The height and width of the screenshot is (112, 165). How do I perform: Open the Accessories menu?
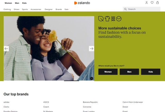point(36,9)
